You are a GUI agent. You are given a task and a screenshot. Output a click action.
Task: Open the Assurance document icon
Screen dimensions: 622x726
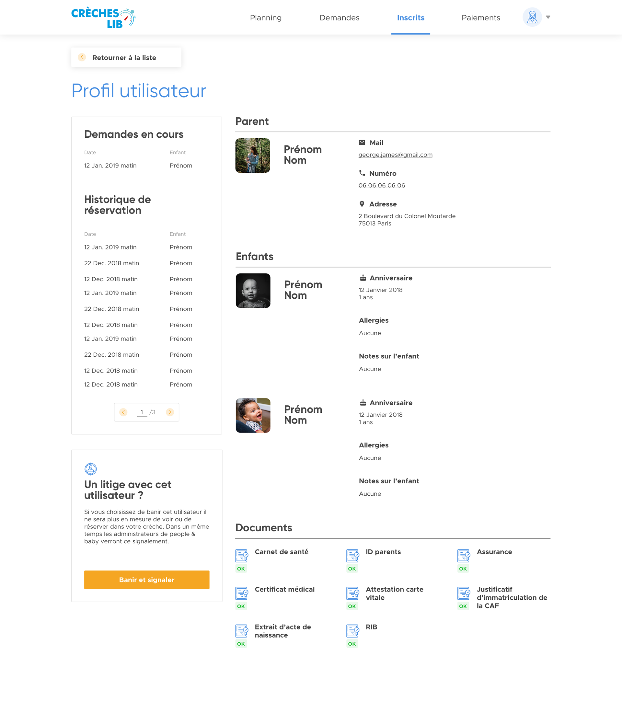point(464,556)
